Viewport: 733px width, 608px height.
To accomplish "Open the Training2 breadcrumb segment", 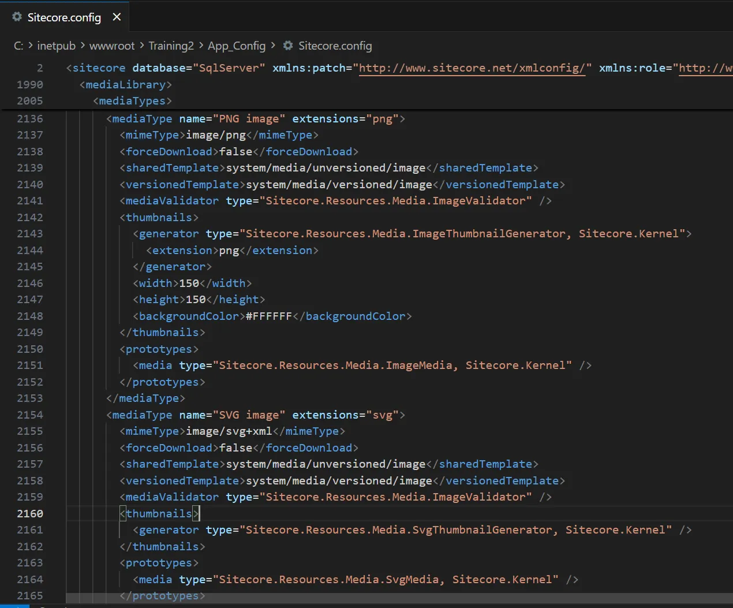I will [171, 46].
